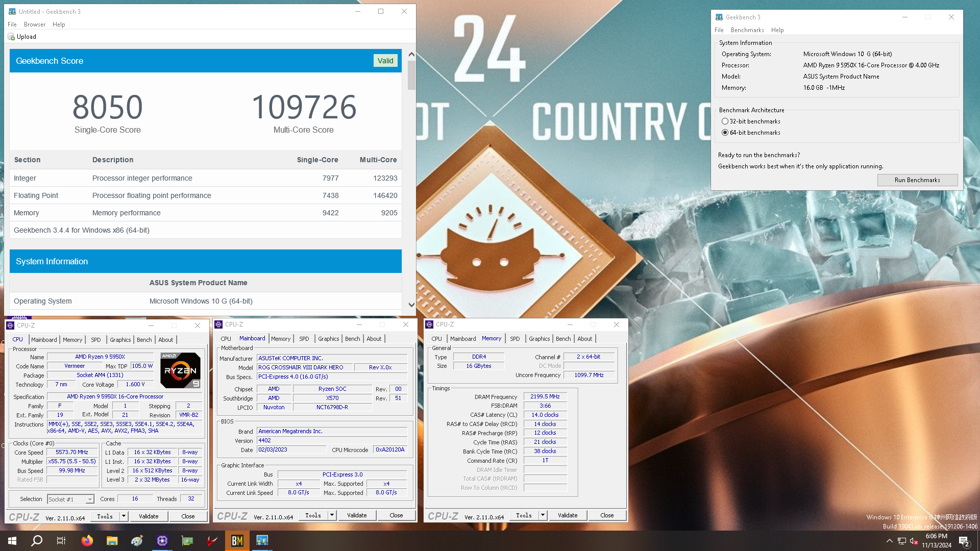Image resolution: width=980 pixels, height=551 pixels.
Task: Select the SPD tab in the Memory CPU-Z window
Action: [515, 339]
